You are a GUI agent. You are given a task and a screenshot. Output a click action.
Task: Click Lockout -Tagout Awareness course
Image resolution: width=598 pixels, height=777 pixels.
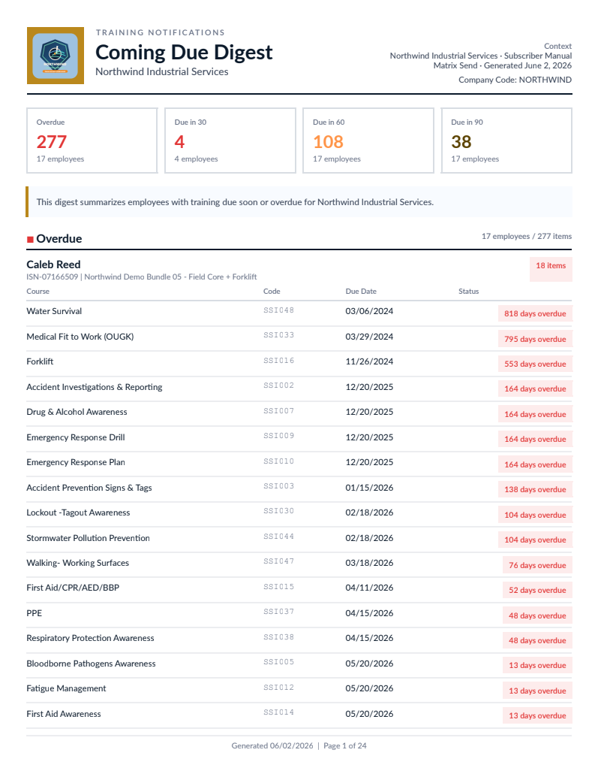78,512
